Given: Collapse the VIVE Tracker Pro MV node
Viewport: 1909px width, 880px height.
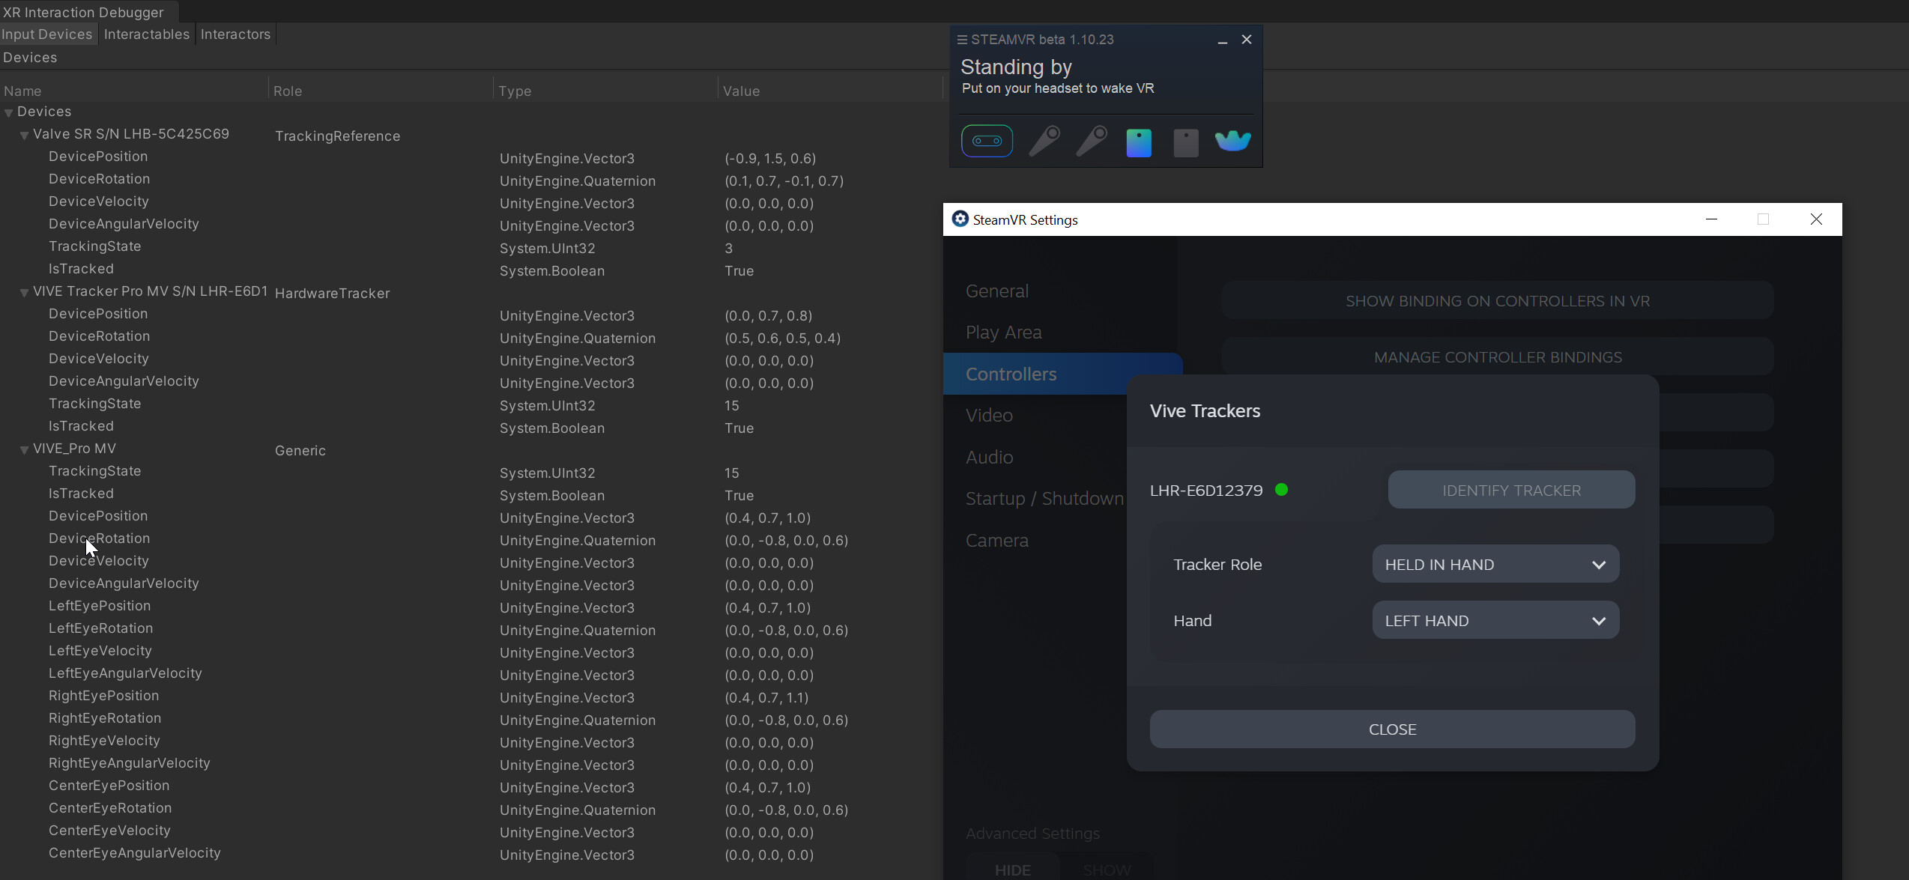Looking at the screenshot, I should 24,293.
